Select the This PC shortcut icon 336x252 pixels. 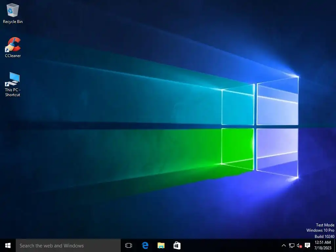(x=12, y=84)
